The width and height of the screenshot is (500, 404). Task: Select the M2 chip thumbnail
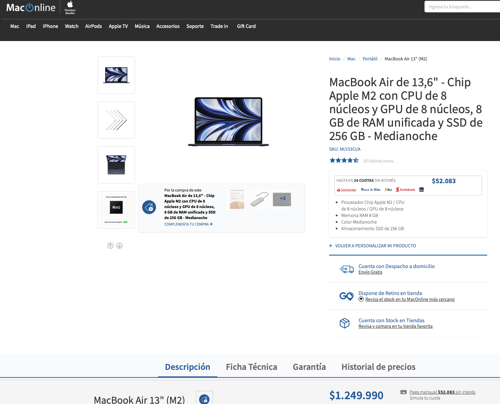click(116, 210)
